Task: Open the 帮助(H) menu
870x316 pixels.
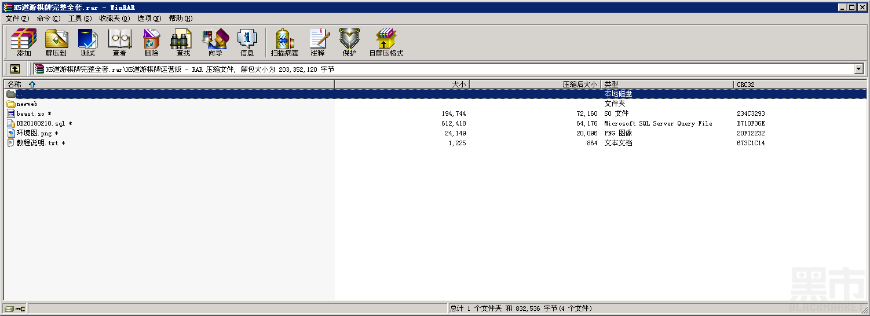Action: click(181, 19)
